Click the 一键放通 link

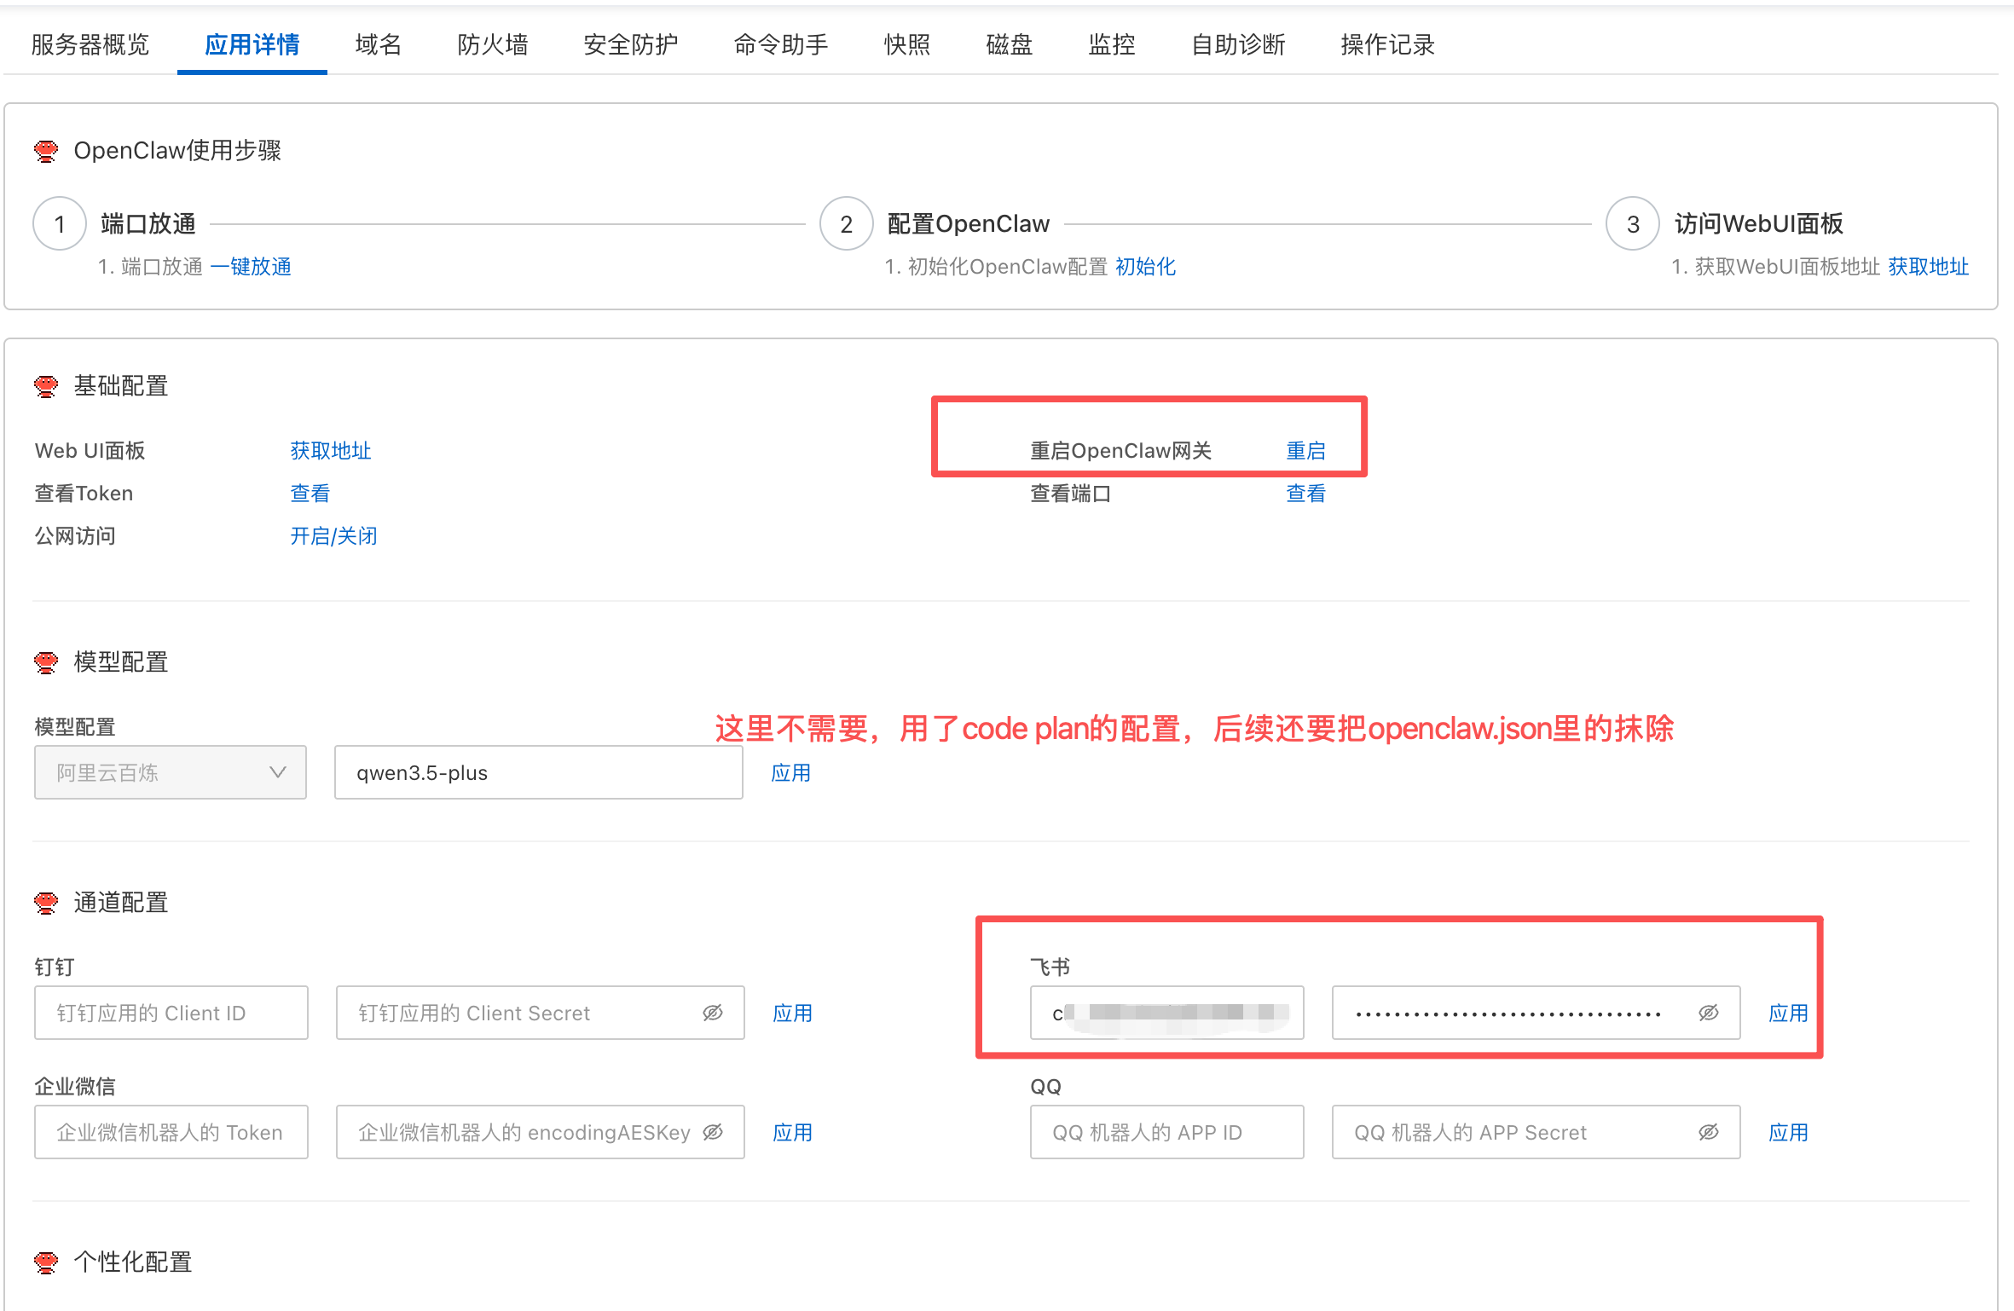coord(251,267)
